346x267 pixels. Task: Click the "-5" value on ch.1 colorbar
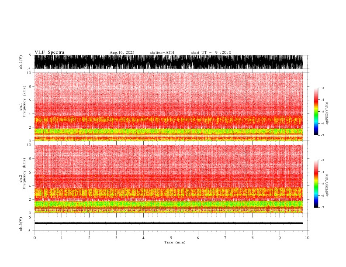coord(322,112)
